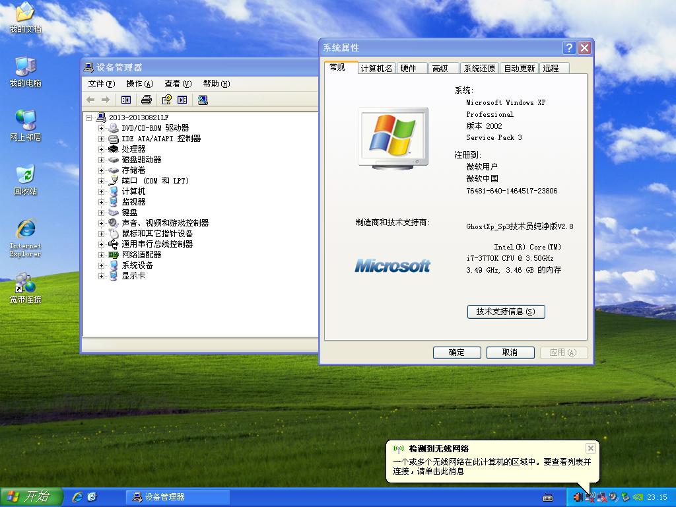This screenshot has width=676, height=507.
Task: Click the show desktop quick launch icon
Action: (x=92, y=497)
